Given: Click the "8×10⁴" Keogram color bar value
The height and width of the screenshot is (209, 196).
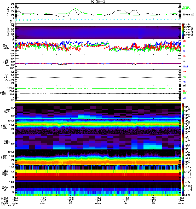Looking at the screenshot, I should click(187, 24).
